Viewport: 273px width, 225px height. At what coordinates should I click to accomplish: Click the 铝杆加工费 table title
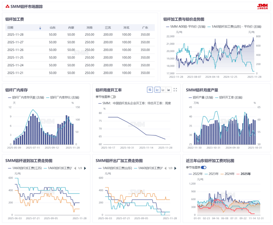15,19
